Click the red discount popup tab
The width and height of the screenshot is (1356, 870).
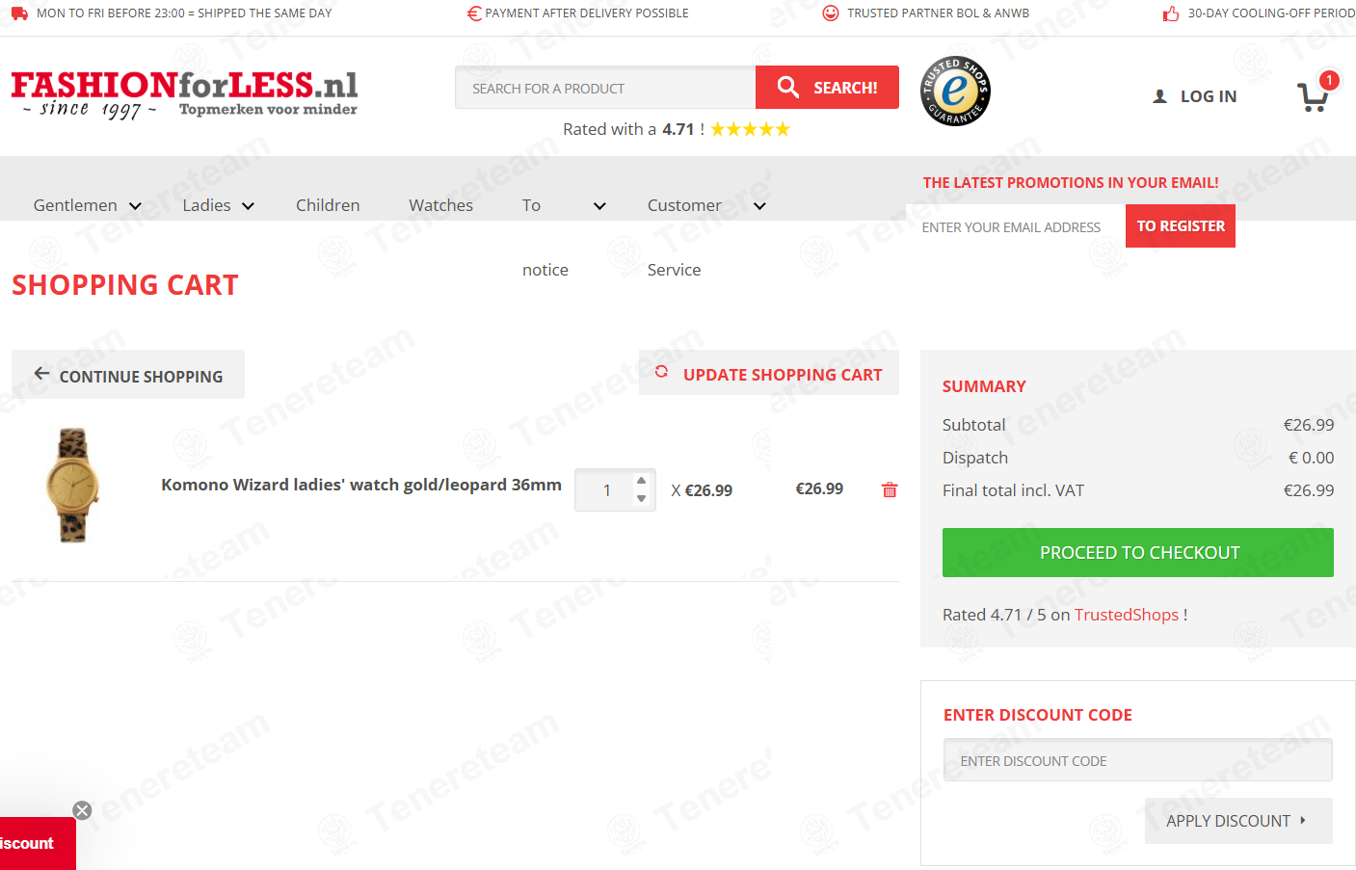coord(38,844)
